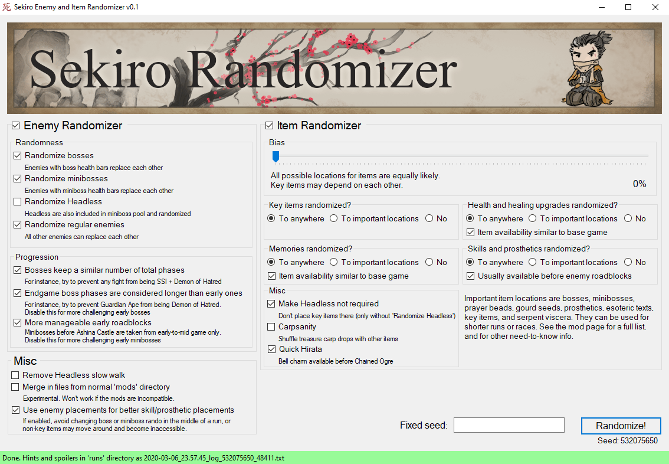Uncheck Usually available before enemy roadblocks
Screen dimensions: 669x464
coord(471,276)
